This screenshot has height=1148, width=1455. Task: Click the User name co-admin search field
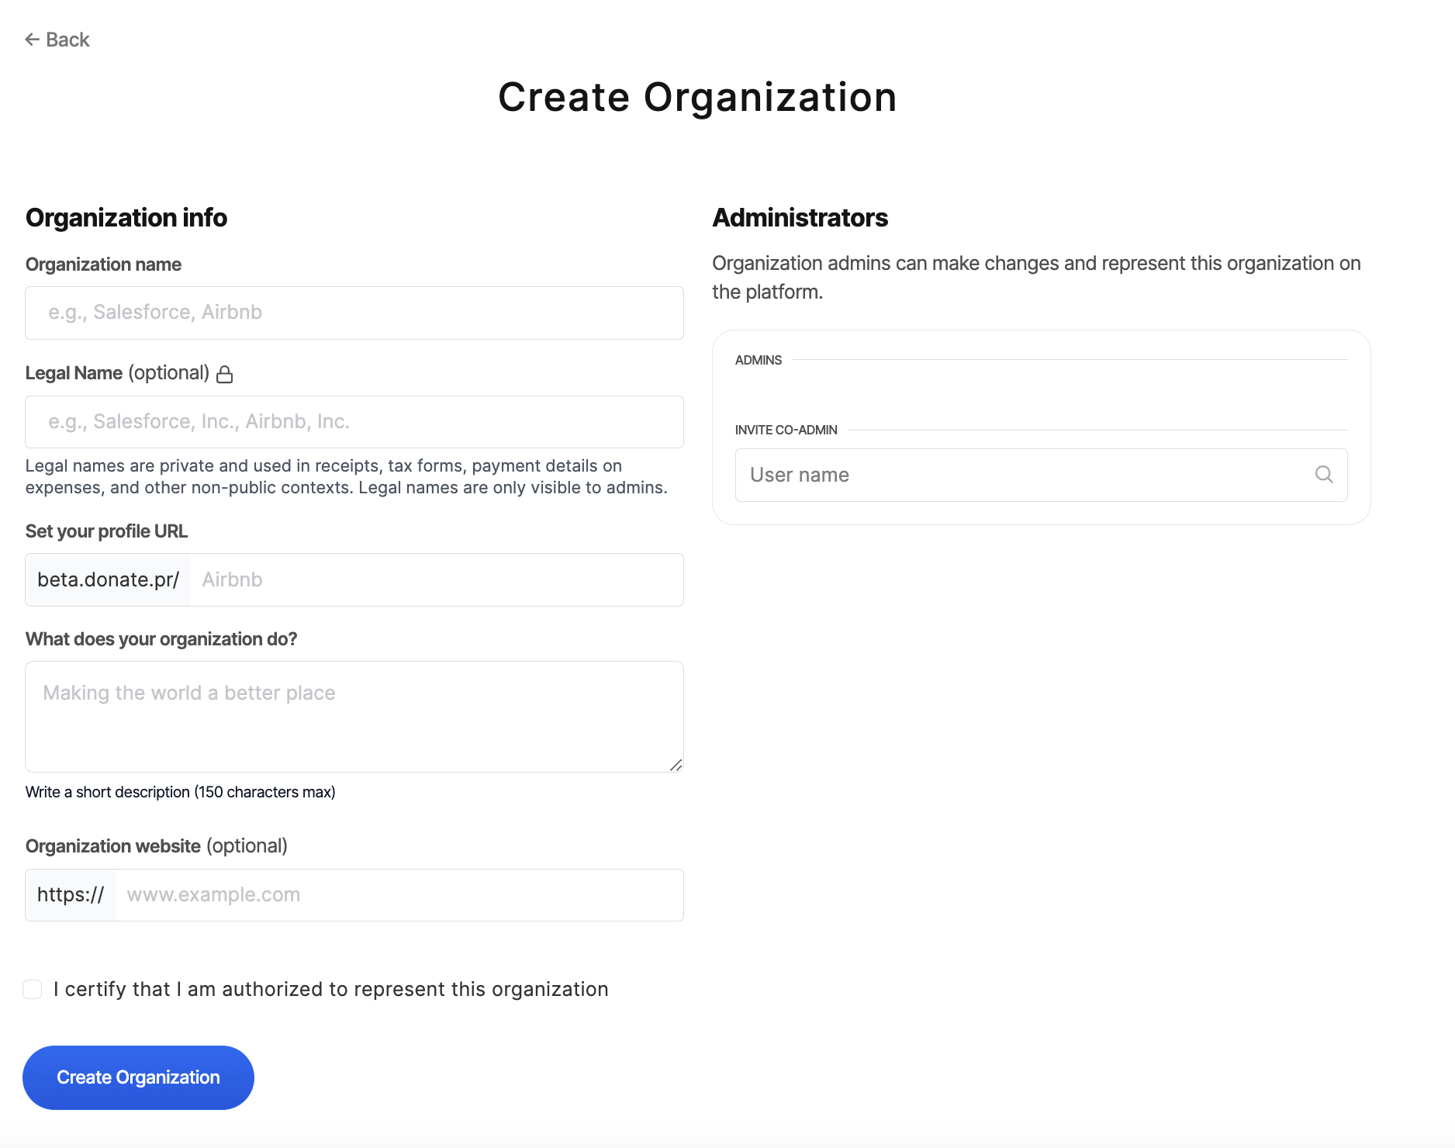click(1024, 475)
